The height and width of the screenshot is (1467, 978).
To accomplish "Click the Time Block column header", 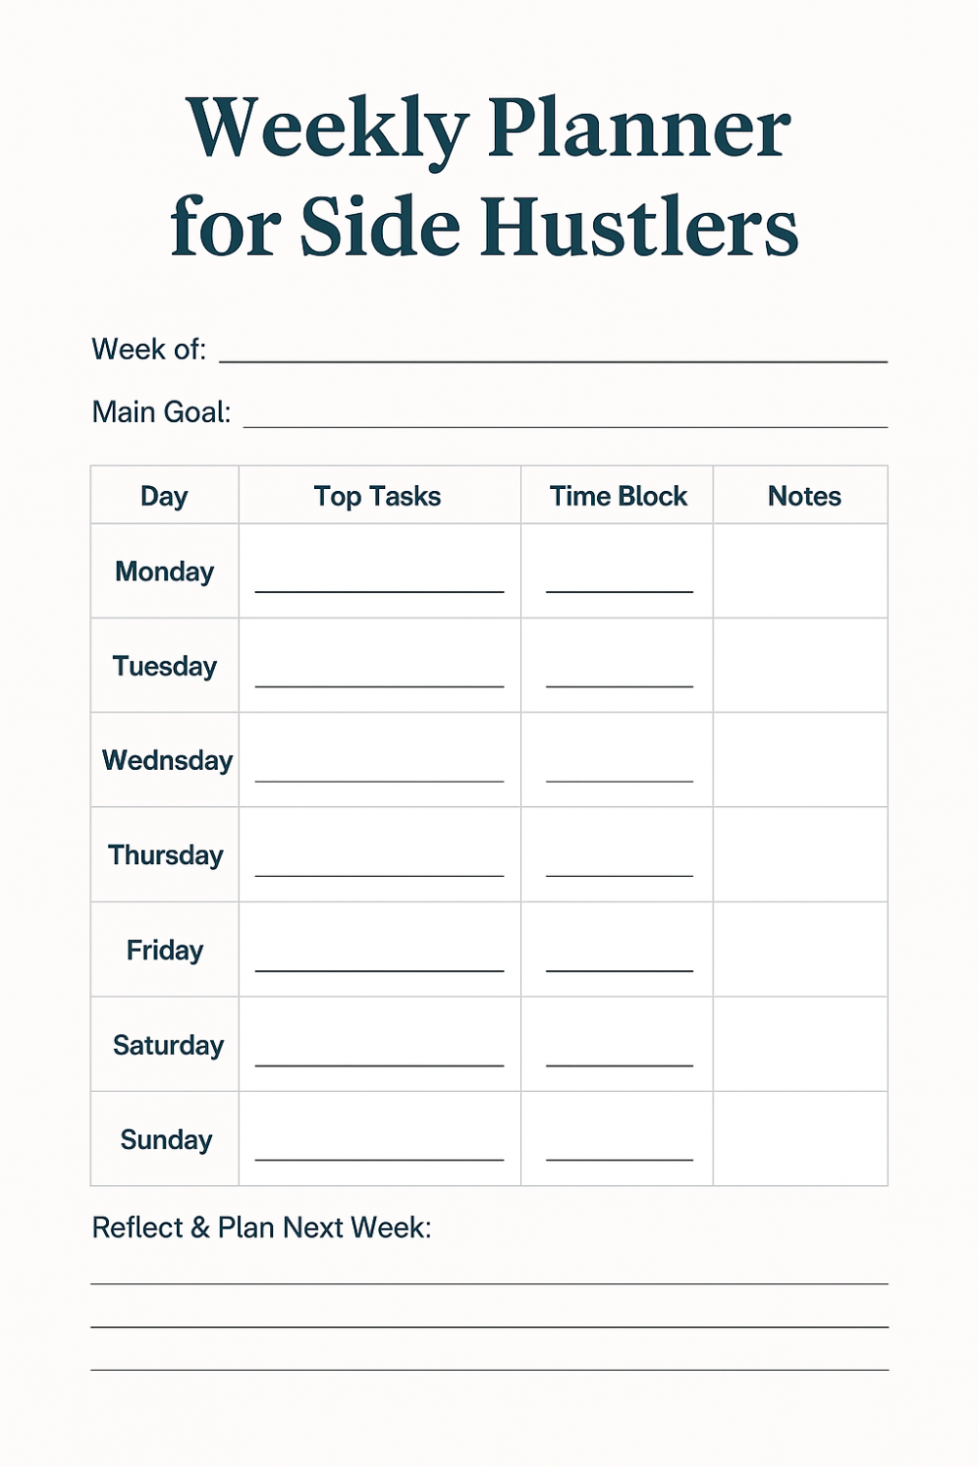I will click(x=618, y=496).
